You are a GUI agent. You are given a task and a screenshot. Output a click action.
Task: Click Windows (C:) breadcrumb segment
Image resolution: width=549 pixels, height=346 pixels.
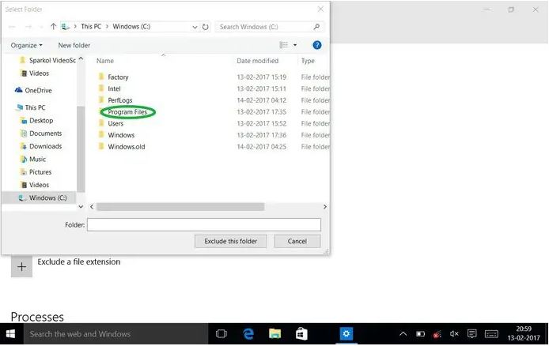(131, 27)
